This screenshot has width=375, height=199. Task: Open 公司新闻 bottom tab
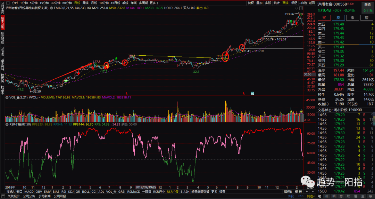click(44, 196)
